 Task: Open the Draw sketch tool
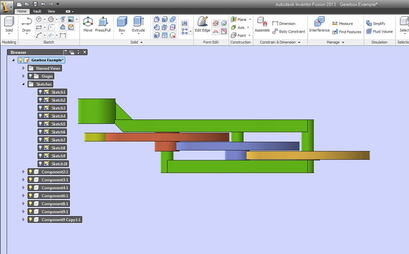click(27, 25)
